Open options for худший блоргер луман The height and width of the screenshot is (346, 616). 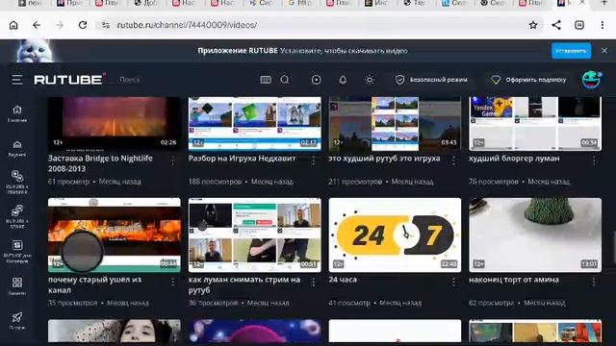tap(594, 161)
